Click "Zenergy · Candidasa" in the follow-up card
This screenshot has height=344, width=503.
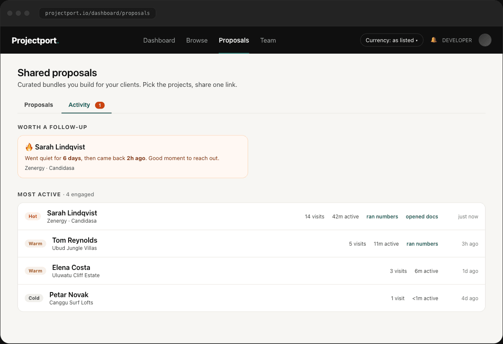(x=49, y=168)
